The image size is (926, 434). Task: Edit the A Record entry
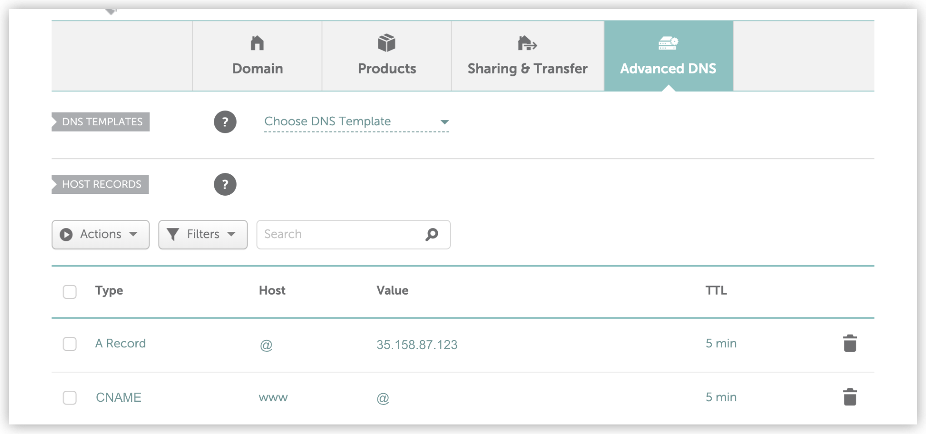(x=120, y=344)
